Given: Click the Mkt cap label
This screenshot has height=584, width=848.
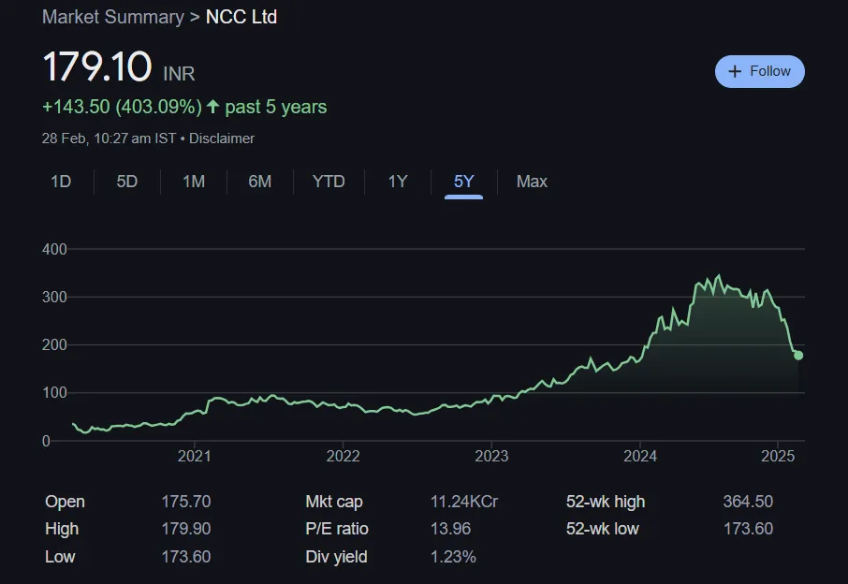Looking at the screenshot, I should tap(334, 502).
